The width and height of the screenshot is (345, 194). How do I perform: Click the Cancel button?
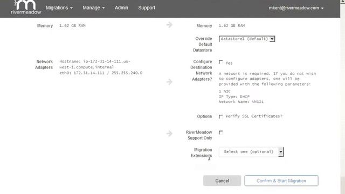222,181
